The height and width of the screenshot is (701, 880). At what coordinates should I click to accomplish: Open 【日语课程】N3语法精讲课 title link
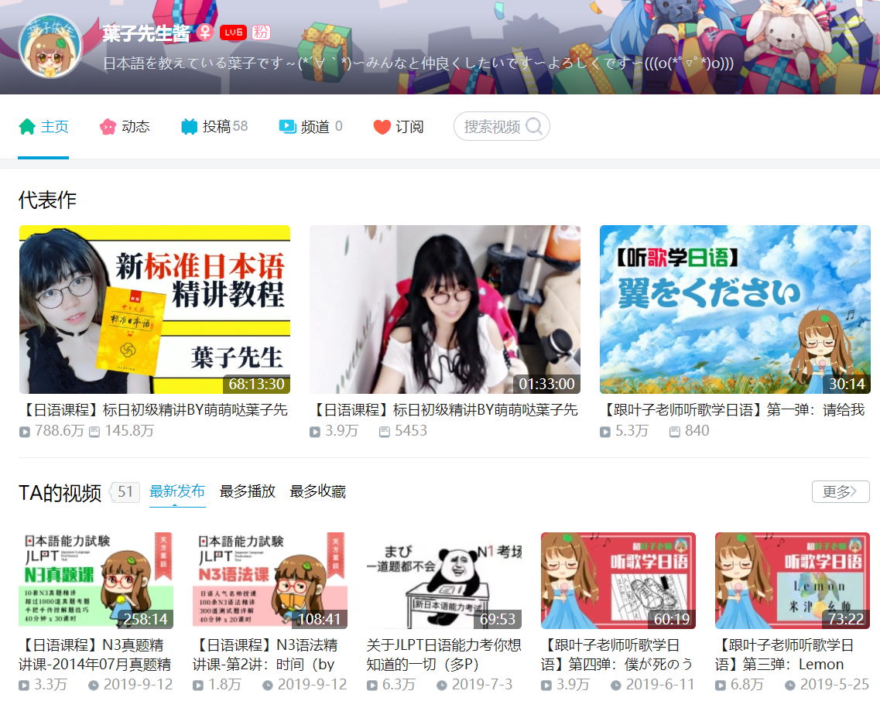(265, 655)
